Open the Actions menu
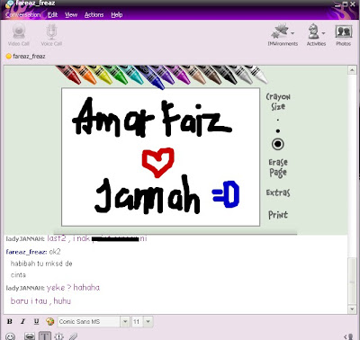This screenshot has width=360, height=340. tap(94, 14)
